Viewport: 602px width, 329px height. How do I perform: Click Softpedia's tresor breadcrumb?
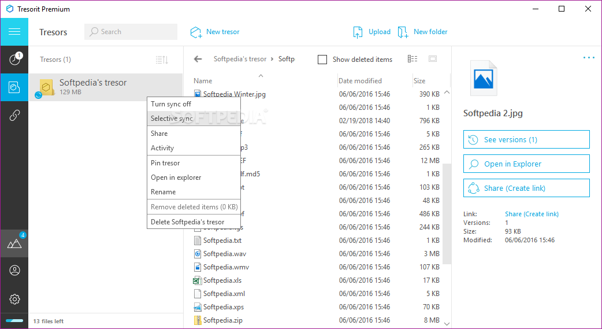click(x=240, y=59)
